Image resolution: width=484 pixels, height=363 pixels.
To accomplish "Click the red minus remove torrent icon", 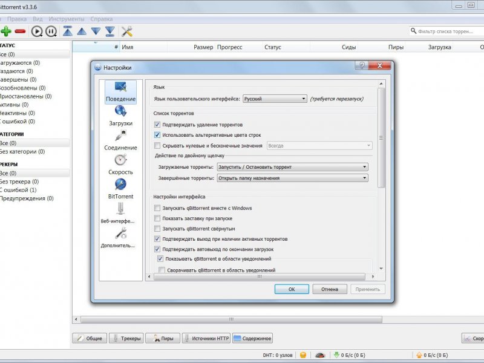I will 21,31.
